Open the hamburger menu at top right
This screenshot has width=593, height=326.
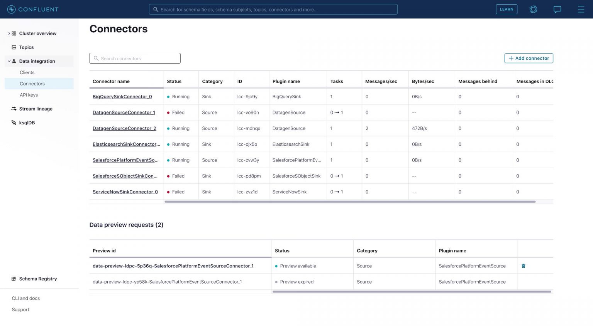point(581,9)
